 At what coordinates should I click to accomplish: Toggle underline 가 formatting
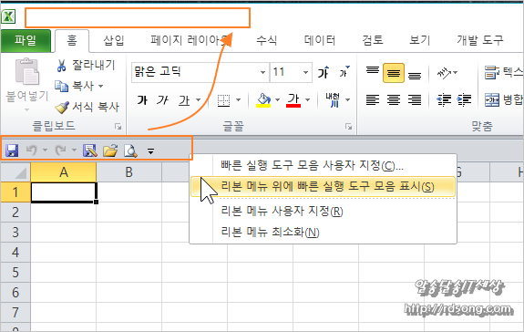pyautogui.click(x=184, y=99)
